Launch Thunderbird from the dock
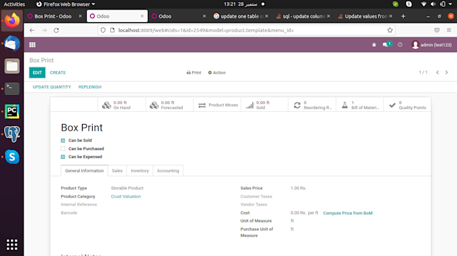Image resolution: width=457 pixels, height=256 pixels. click(x=12, y=44)
